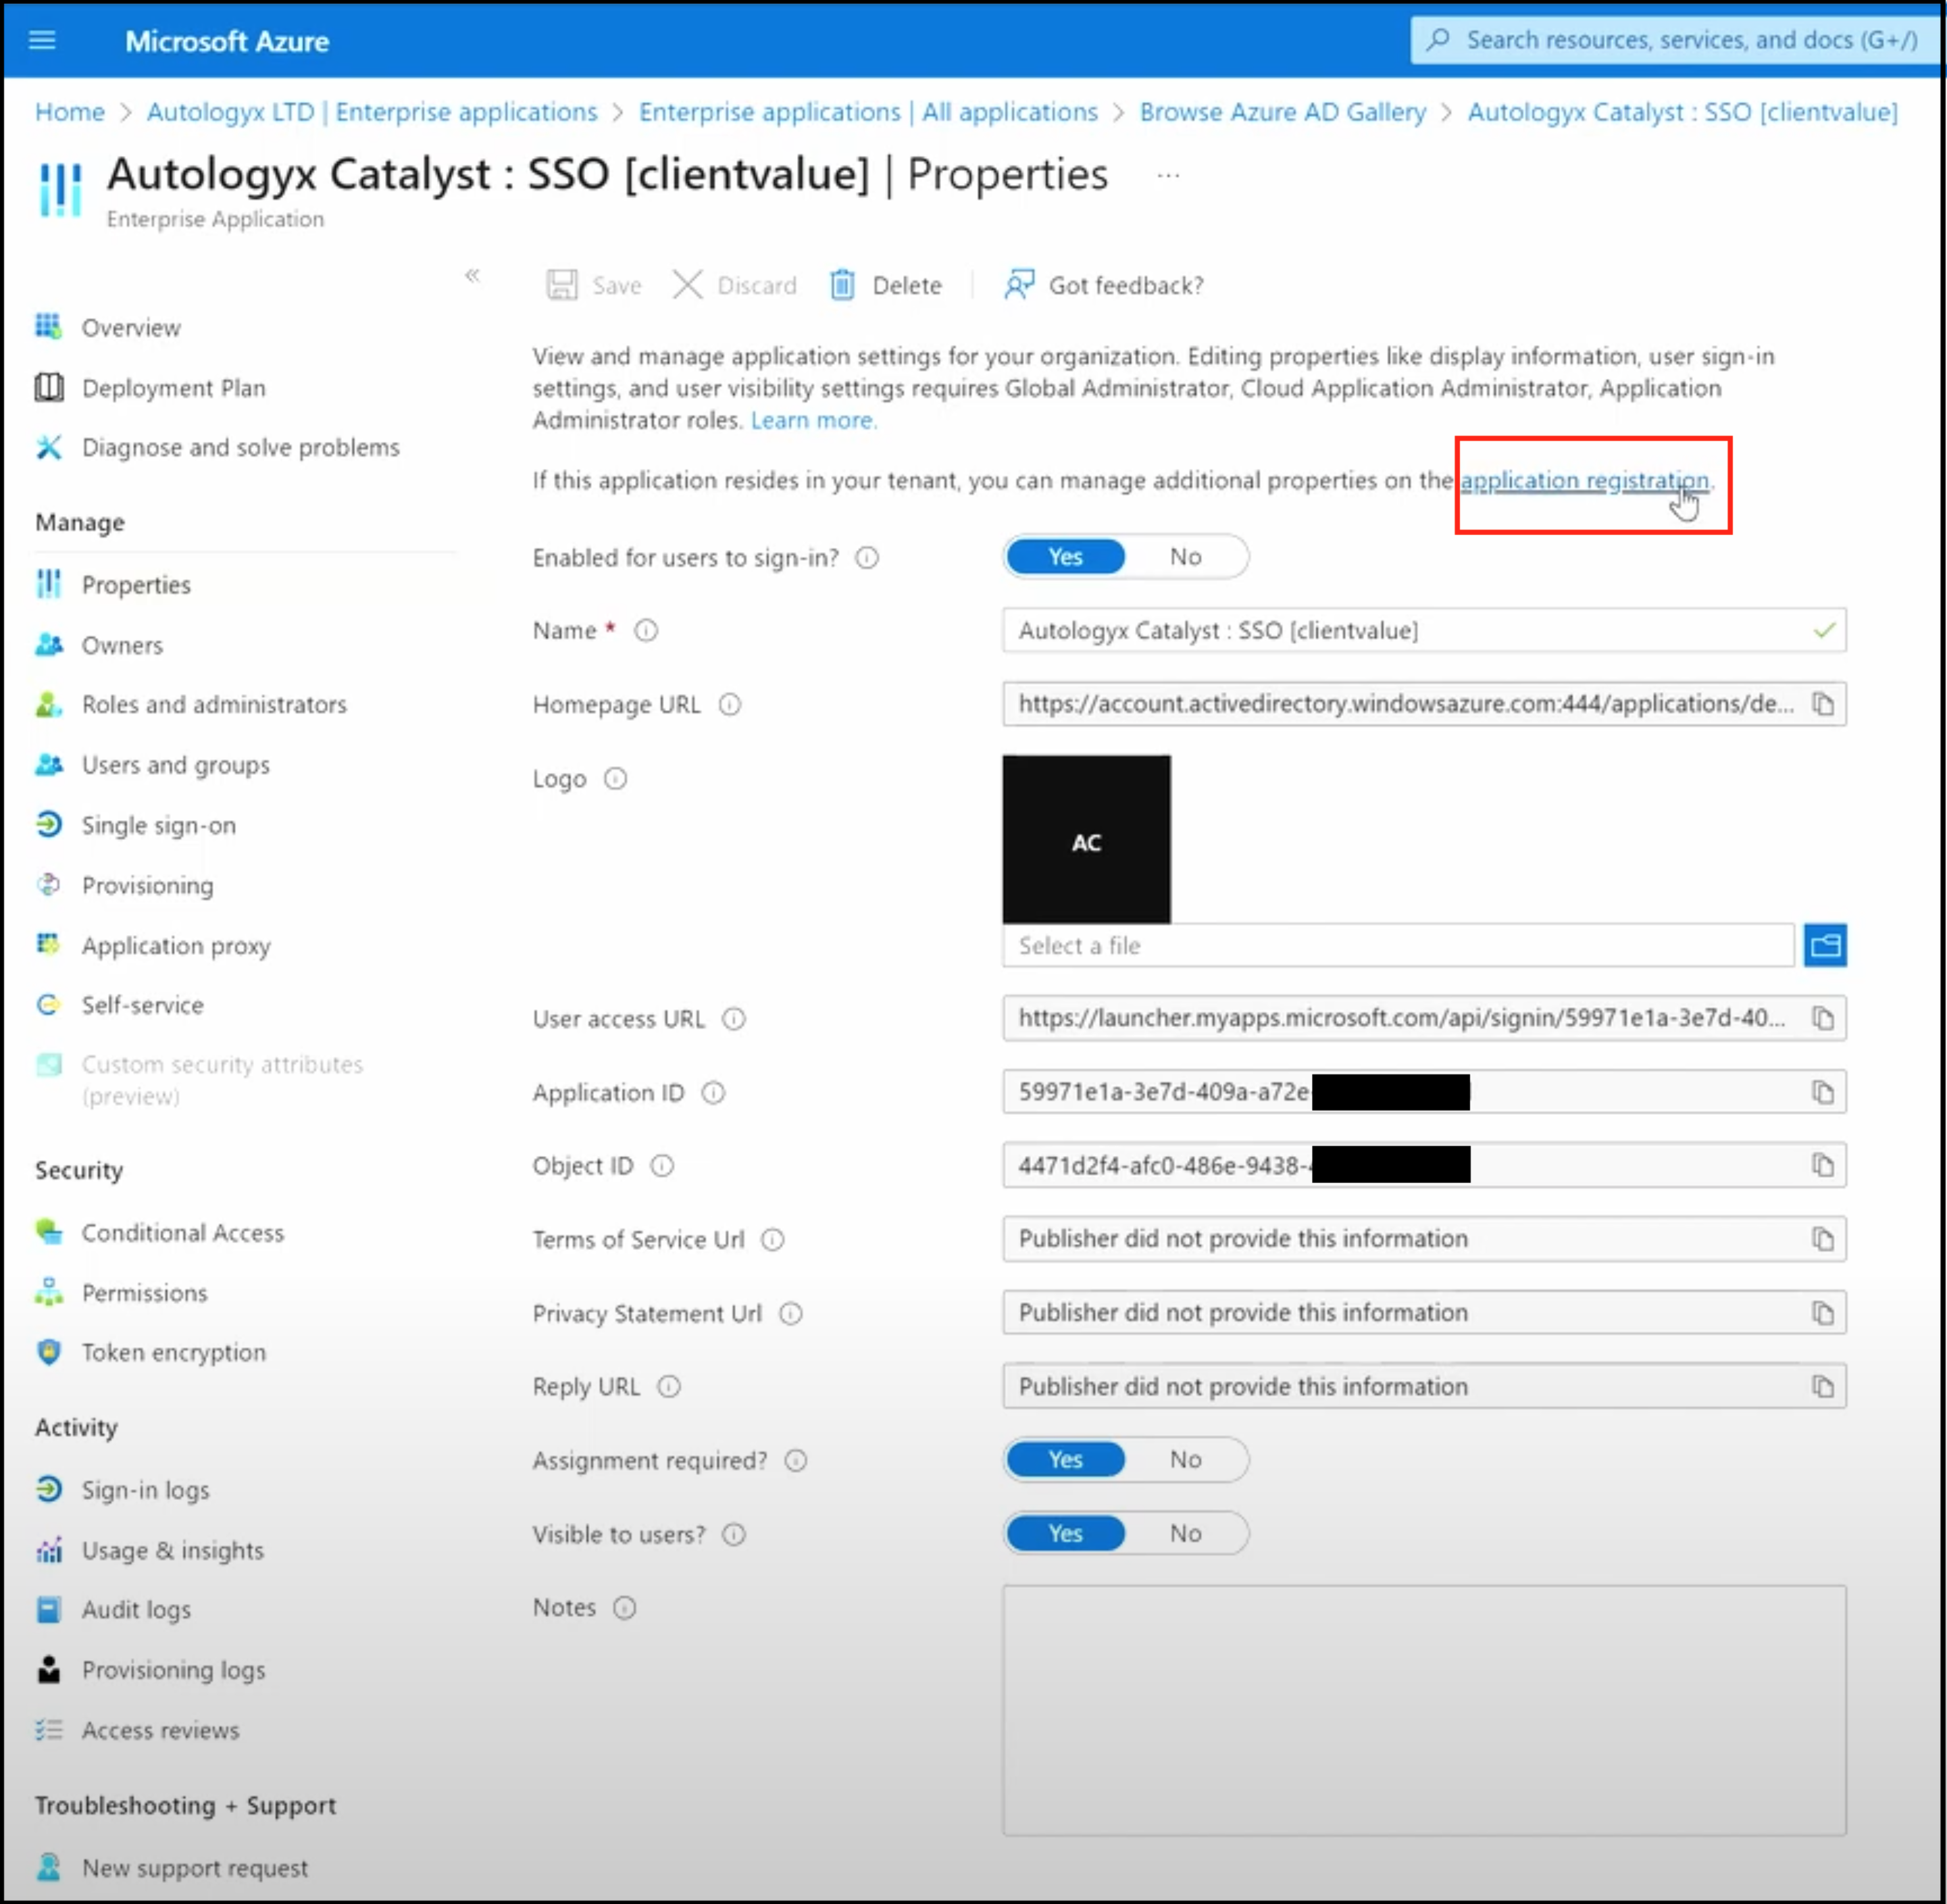Show info tooltip for Homepage URL
This screenshot has width=1947, height=1904.
pyautogui.click(x=730, y=705)
